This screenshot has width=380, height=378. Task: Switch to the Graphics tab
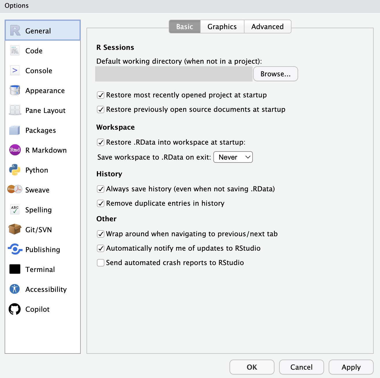click(x=222, y=27)
